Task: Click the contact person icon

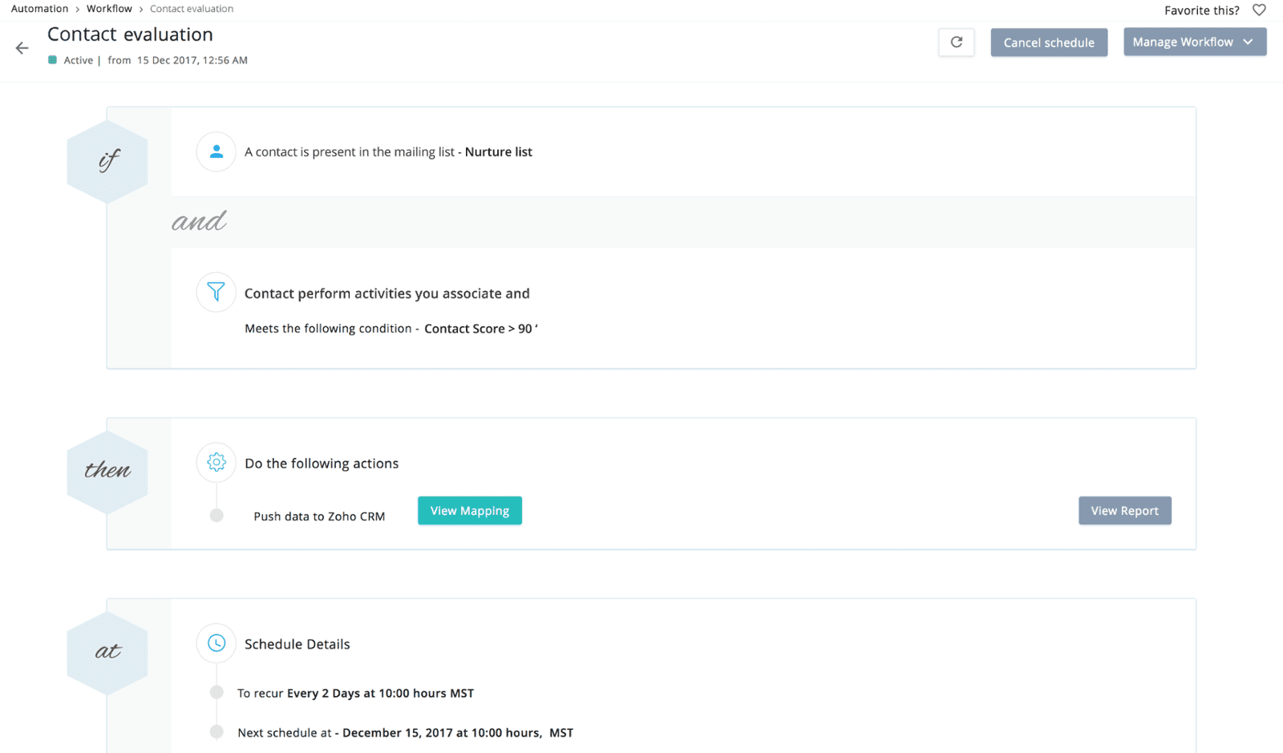Action: click(216, 152)
